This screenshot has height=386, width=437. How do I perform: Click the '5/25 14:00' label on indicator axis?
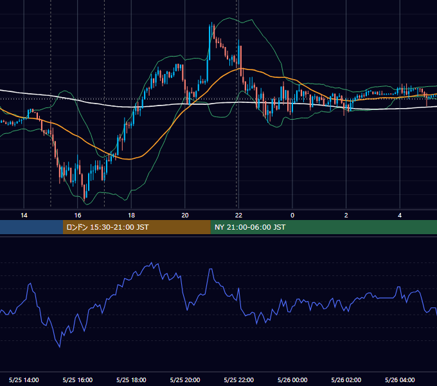(x=24, y=380)
